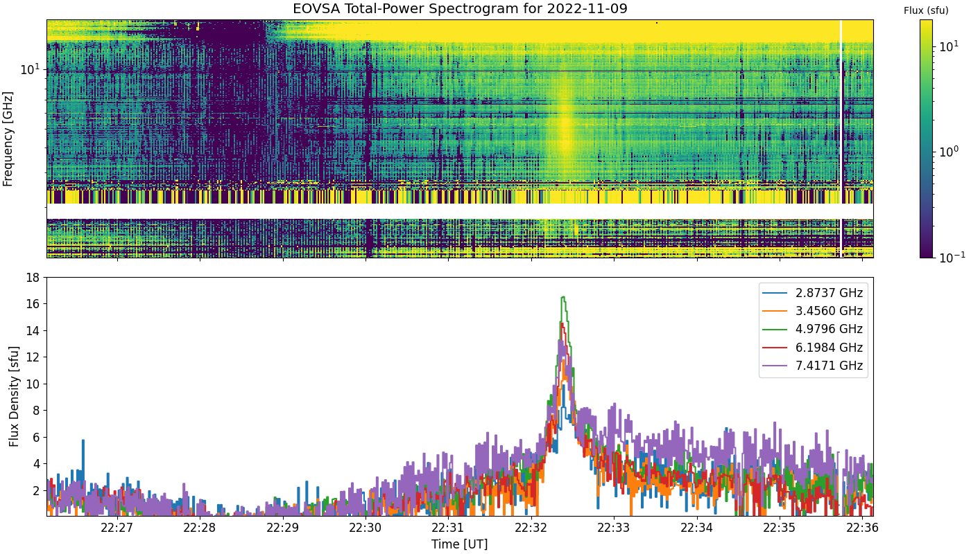Click the 18 tick on flux axis
The height and width of the screenshot is (554, 971).
pos(33,278)
